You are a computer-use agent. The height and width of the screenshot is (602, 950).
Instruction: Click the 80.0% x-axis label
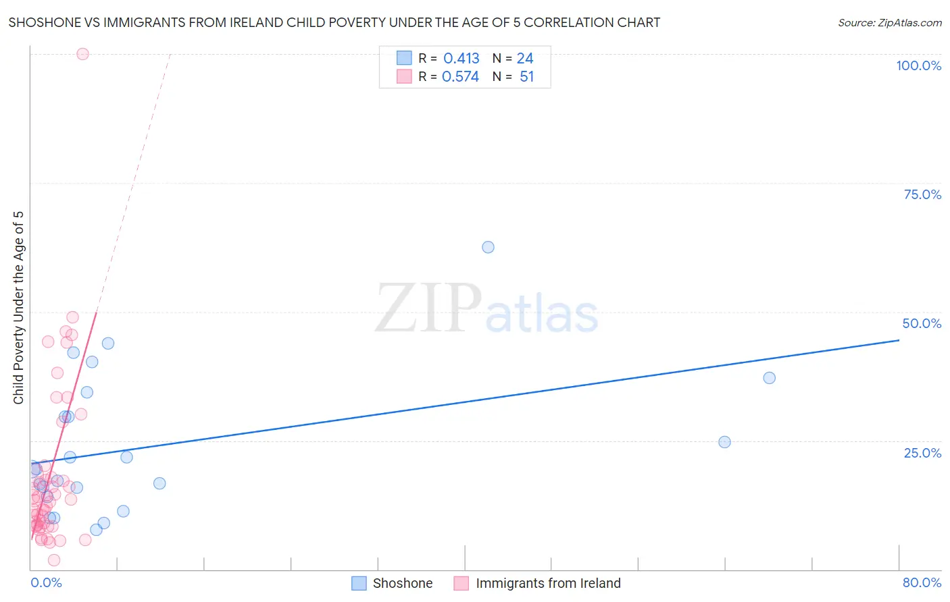tap(922, 582)
